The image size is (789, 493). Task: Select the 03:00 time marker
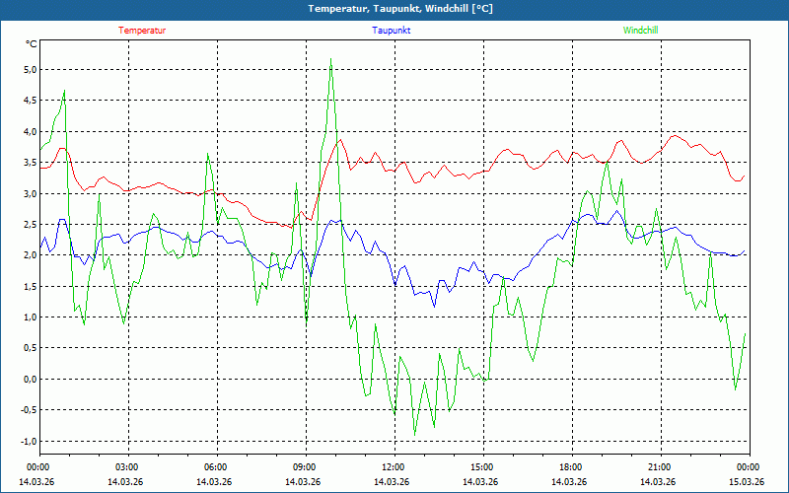126,467
